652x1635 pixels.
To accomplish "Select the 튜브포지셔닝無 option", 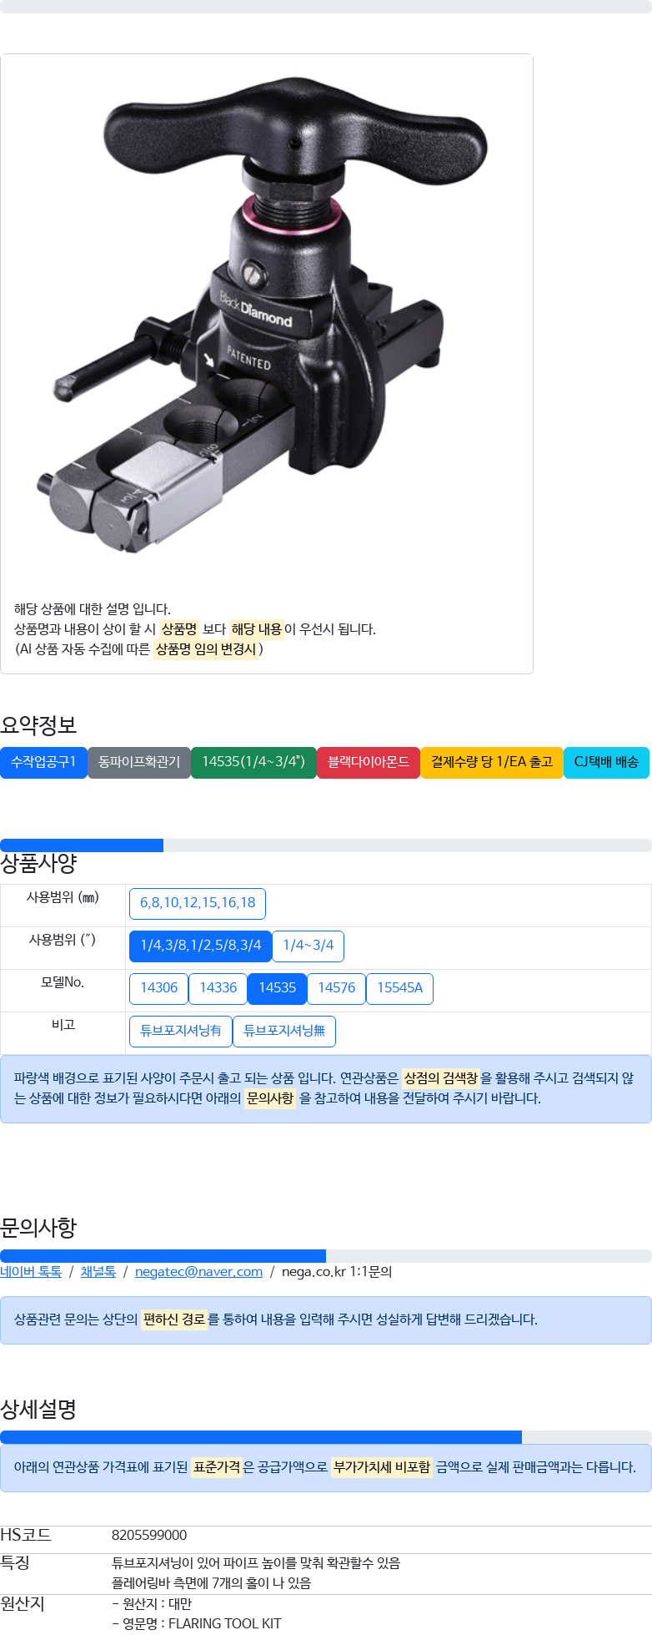I will coord(284,1031).
